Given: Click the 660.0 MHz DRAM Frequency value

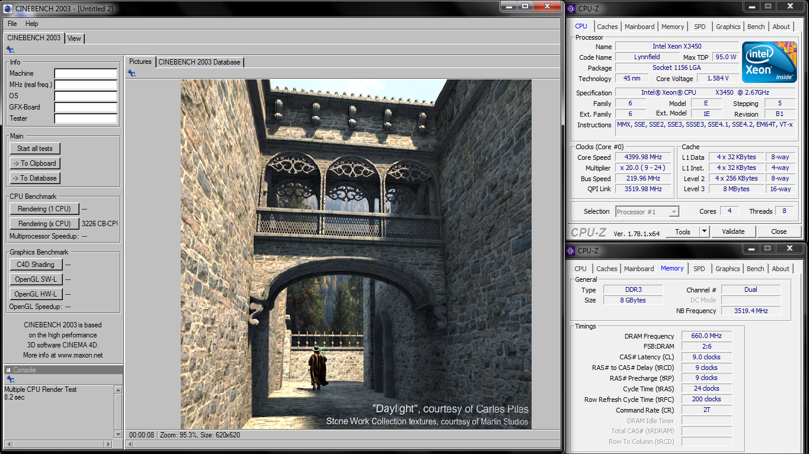Looking at the screenshot, I should coord(706,336).
